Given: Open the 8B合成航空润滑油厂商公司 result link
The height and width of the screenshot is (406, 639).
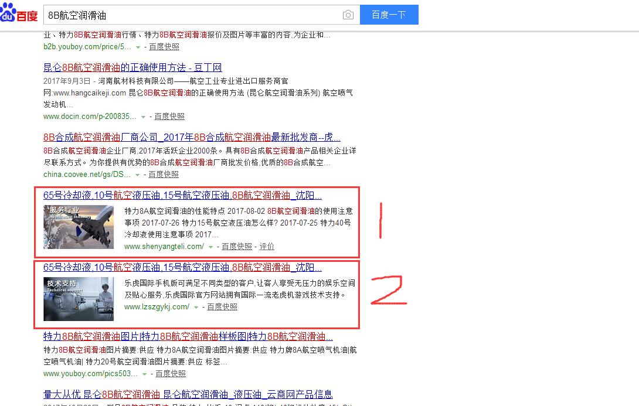Looking at the screenshot, I should point(191,137).
